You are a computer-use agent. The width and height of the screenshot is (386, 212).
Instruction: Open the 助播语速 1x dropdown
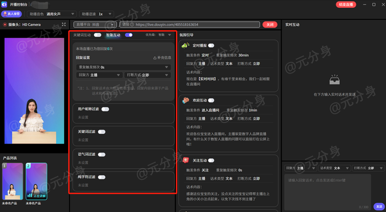click(x=96, y=14)
